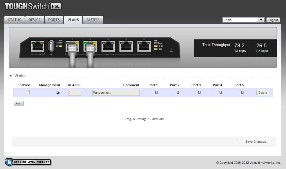Toggle Port 5 untag state for VLAN 1
286x169 pixels.
[x=242, y=93]
